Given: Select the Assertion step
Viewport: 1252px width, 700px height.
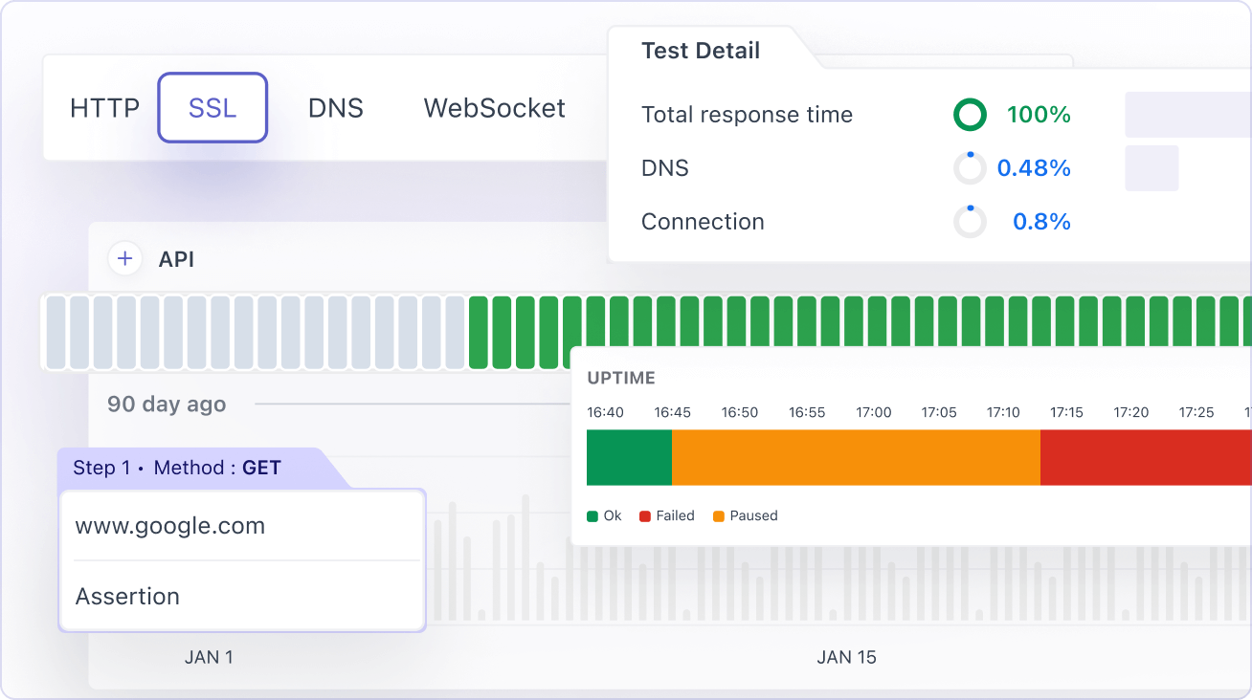Looking at the screenshot, I should pos(127,596).
